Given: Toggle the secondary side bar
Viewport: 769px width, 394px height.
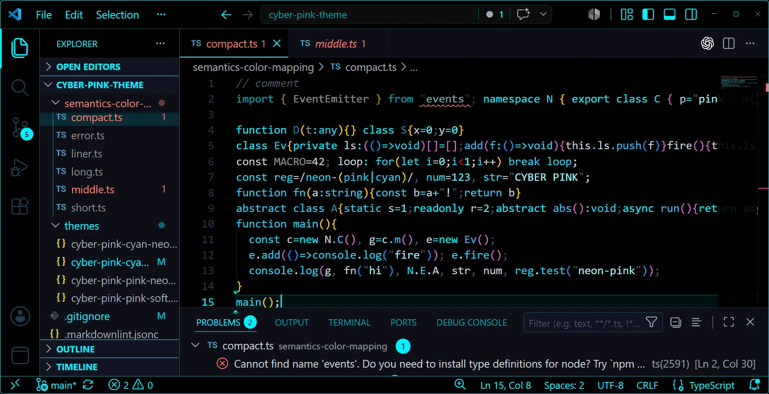Looking at the screenshot, I should (691, 14).
